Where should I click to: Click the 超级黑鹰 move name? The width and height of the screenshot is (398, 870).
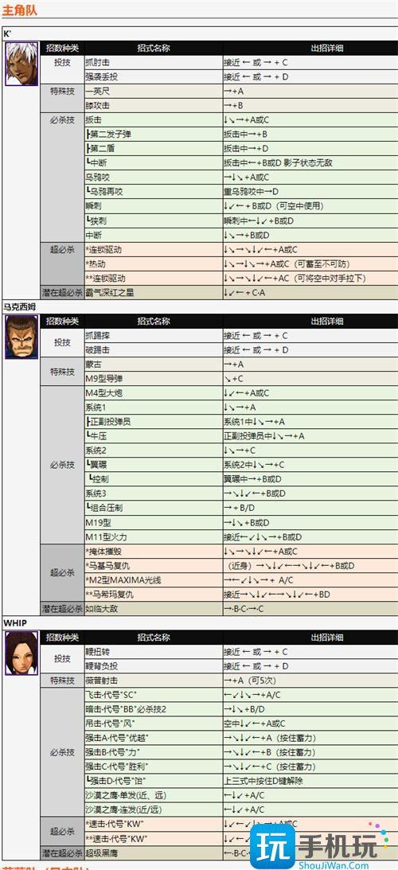(102, 852)
